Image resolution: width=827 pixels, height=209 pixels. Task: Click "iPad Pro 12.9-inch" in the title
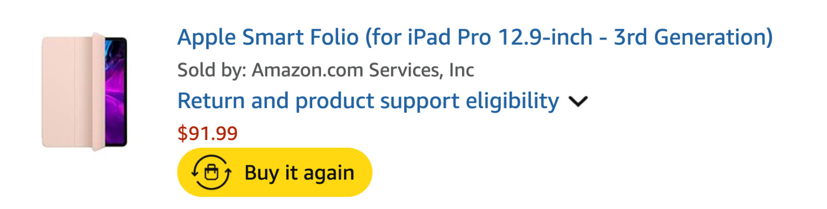coord(500,38)
